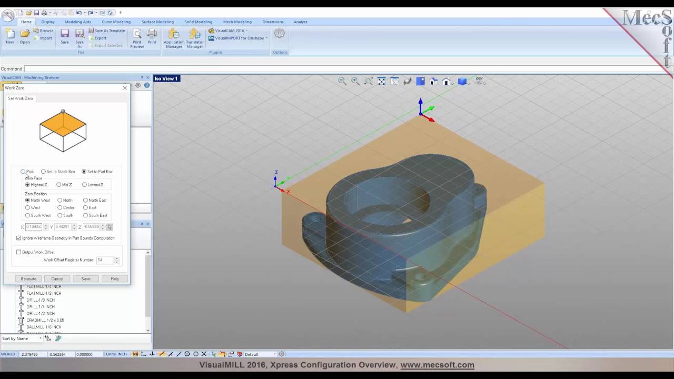Toggle Ignore Wireframe Geometry checkbox

point(19,238)
